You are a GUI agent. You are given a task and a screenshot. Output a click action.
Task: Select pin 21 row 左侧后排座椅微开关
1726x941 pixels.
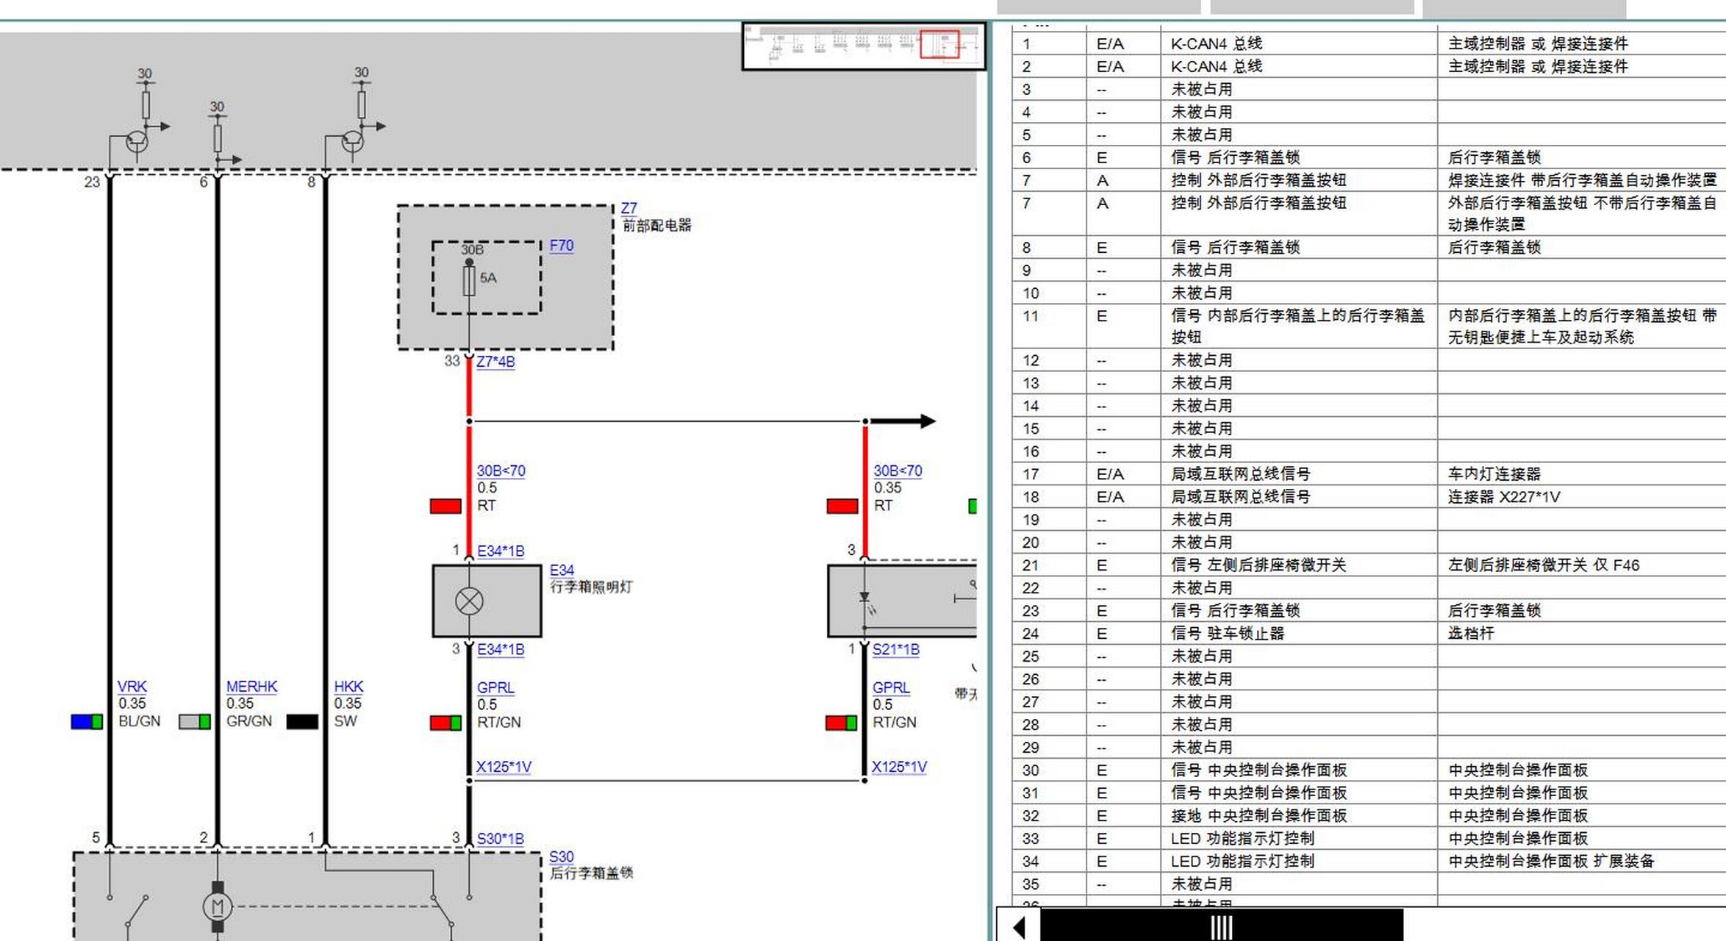pos(1369,565)
